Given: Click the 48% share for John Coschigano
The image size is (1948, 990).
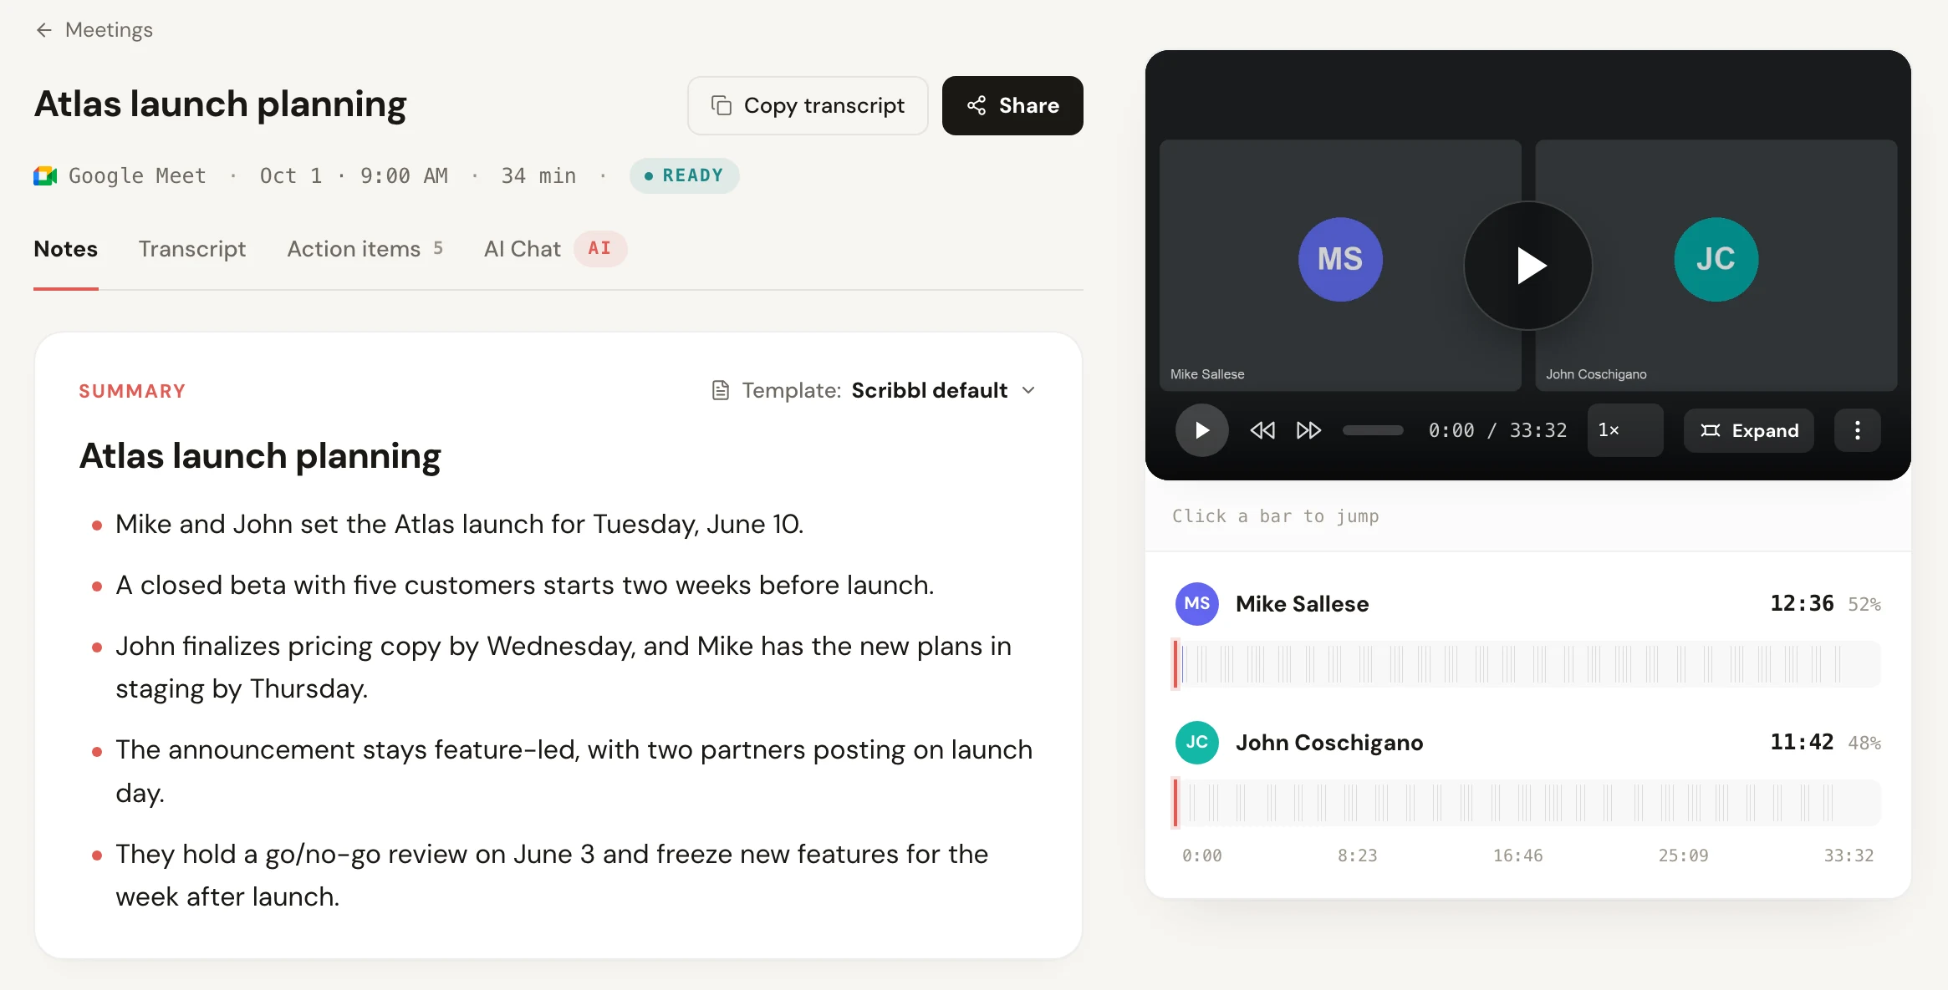Looking at the screenshot, I should tap(1864, 744).
